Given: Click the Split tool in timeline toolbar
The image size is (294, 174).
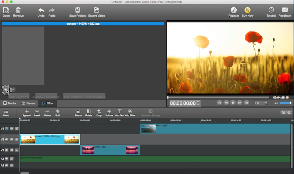Looking at the screenshot, I should point(57,111).
